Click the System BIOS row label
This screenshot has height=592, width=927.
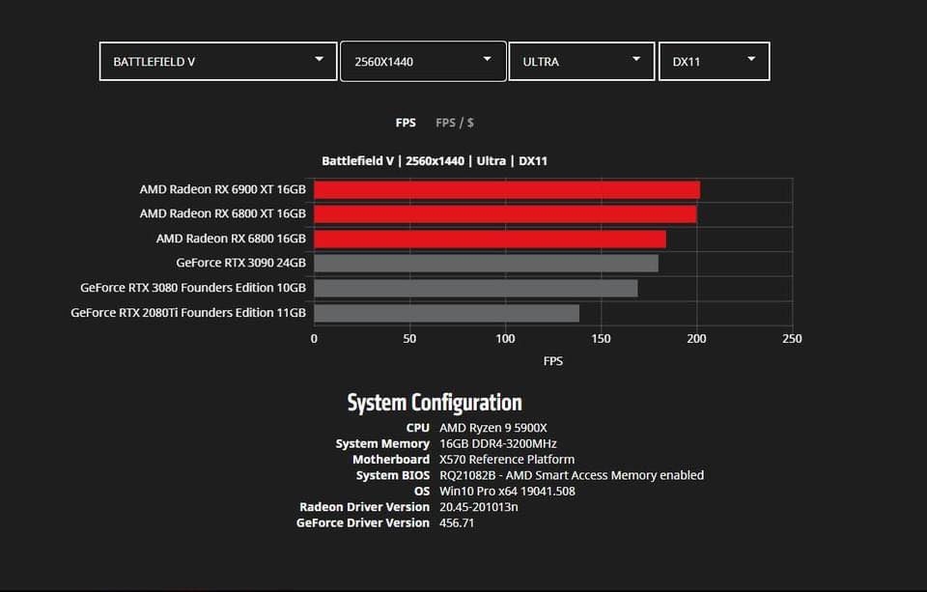pos(393,475)
